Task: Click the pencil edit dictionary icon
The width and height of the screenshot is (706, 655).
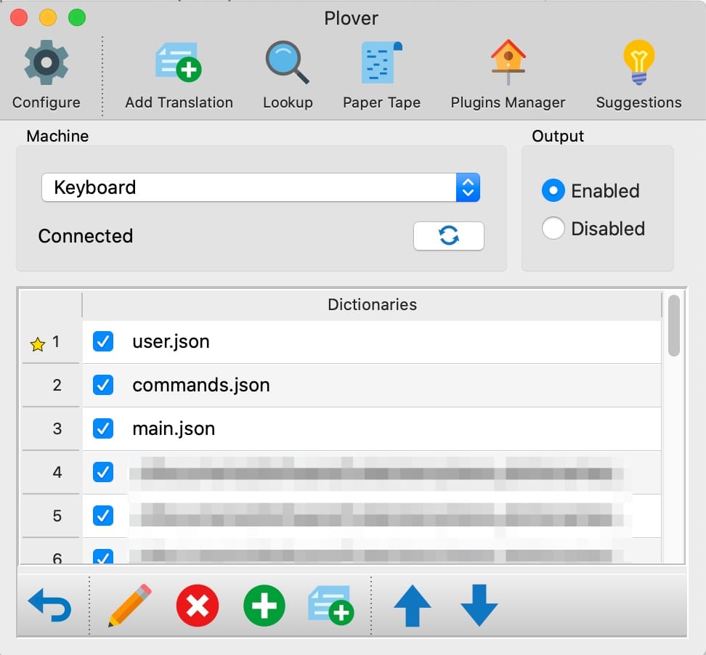Action: click(130, 605)
